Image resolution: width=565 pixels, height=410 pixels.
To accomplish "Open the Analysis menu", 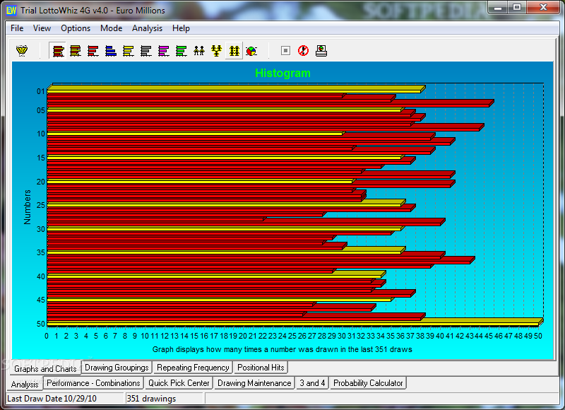I will (147, 28).
